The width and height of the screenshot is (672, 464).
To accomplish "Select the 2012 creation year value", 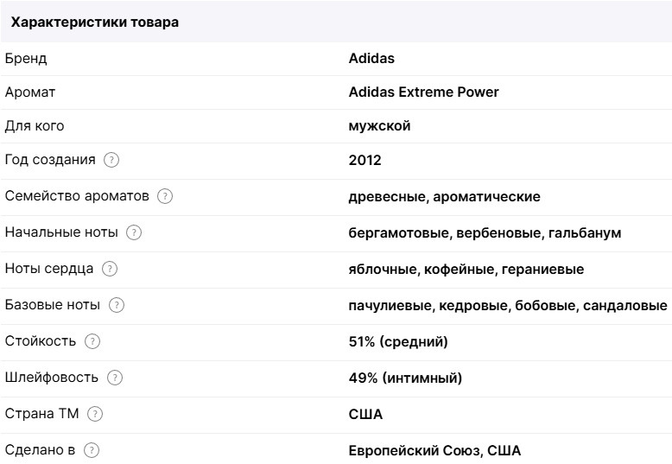I will (365, 160).
